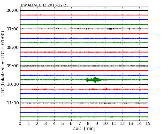Screen dimensions: 168x134
Task: Click the x-axis tick label 0
Action: coord(20,123)
